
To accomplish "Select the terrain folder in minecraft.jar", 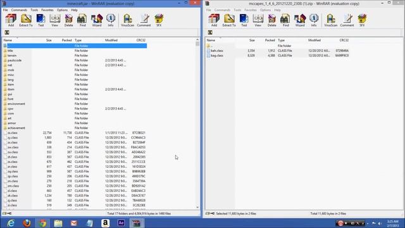I will click(x=12, y=56).
